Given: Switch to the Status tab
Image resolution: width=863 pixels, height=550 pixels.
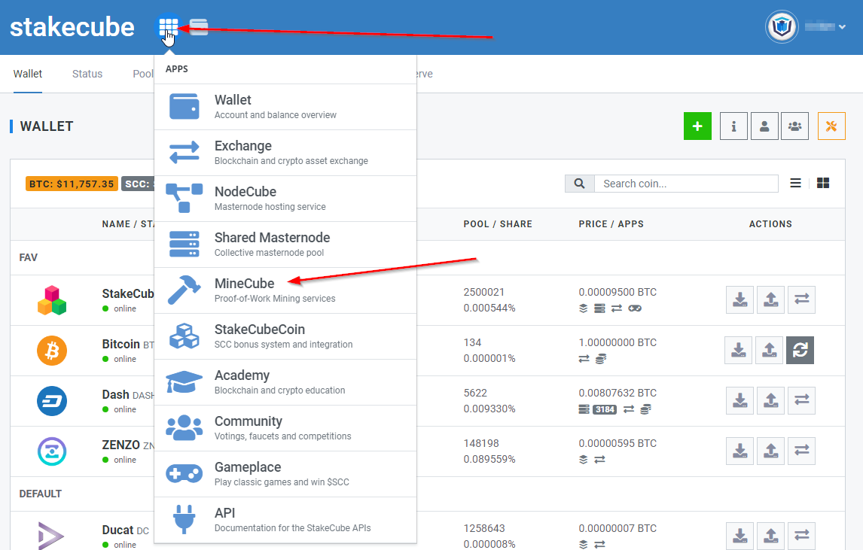Looking at the screenshot, I should pyautogui.click(x=87, y=74).
